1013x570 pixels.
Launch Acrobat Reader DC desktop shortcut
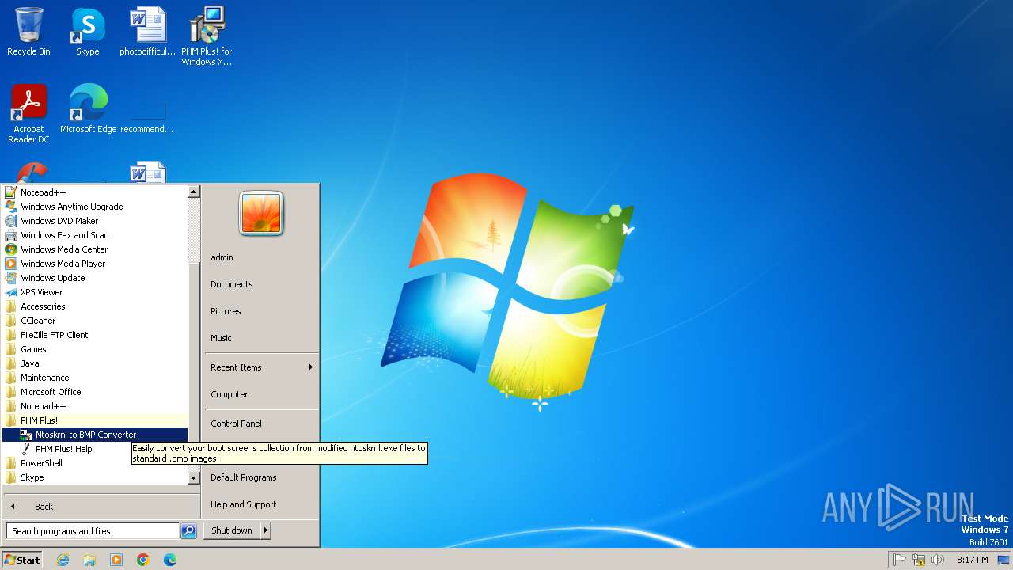click(x=28, y=114)
